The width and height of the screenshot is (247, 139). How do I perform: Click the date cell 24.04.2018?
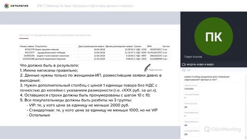[x=100, y=49]
